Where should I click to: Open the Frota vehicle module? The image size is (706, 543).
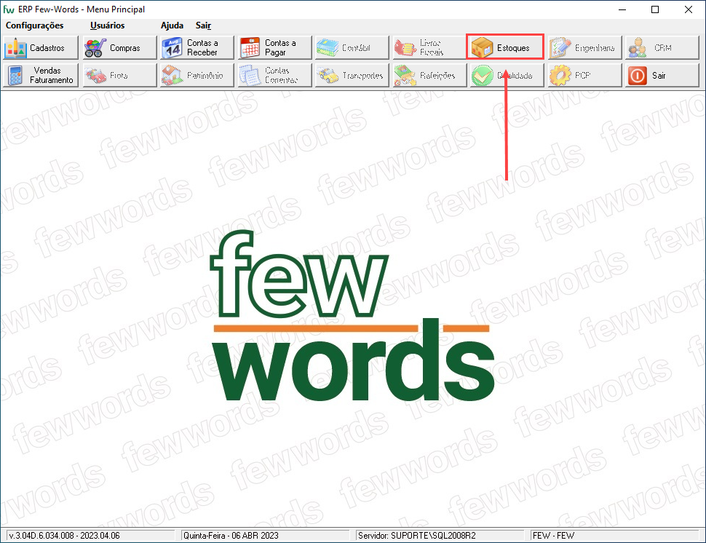pyautogui.click(x=119, y=75)
